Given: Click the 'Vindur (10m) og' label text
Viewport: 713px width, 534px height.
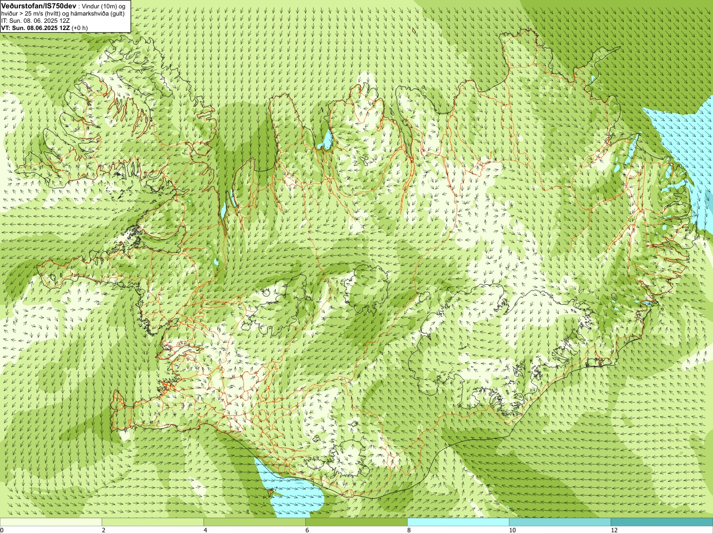Looking at the screenshot, I should point(104,6).
